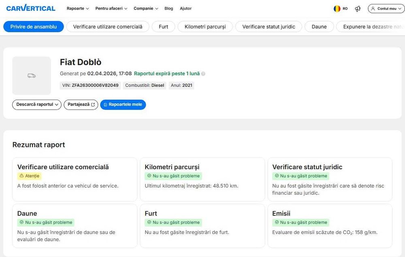Select the Privire de ansamblu tab
The height and width of the screenshot is (257, 405).
pyautogui.click(x=34, y=27)
